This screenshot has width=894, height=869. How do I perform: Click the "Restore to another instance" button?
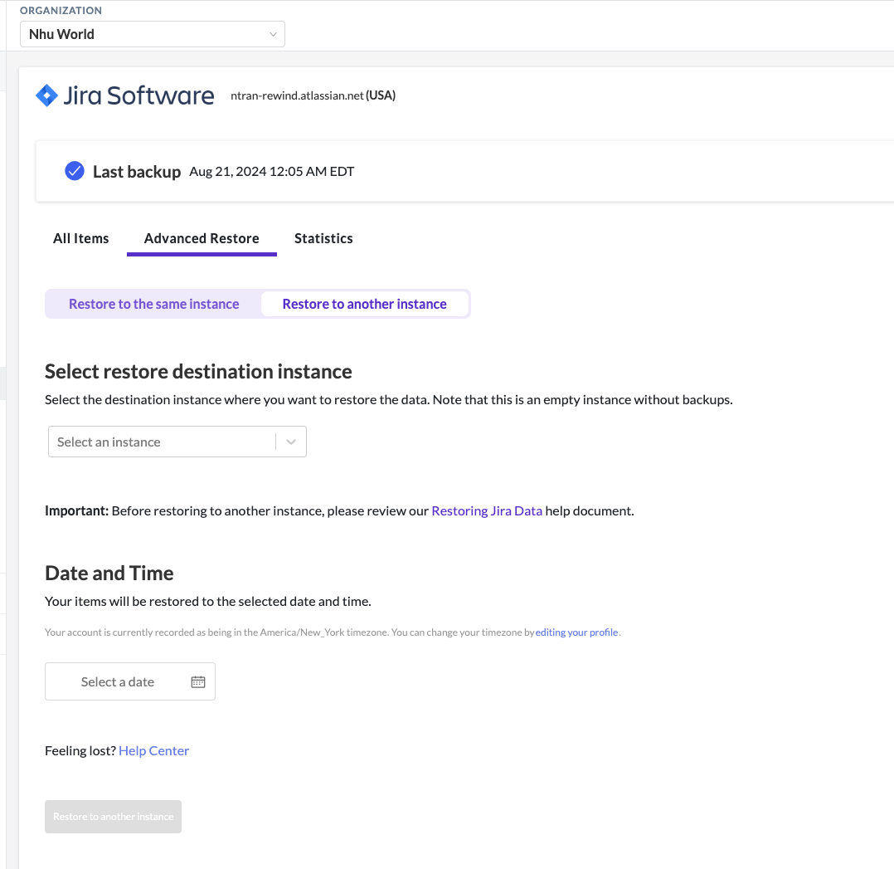coord(113,816)
